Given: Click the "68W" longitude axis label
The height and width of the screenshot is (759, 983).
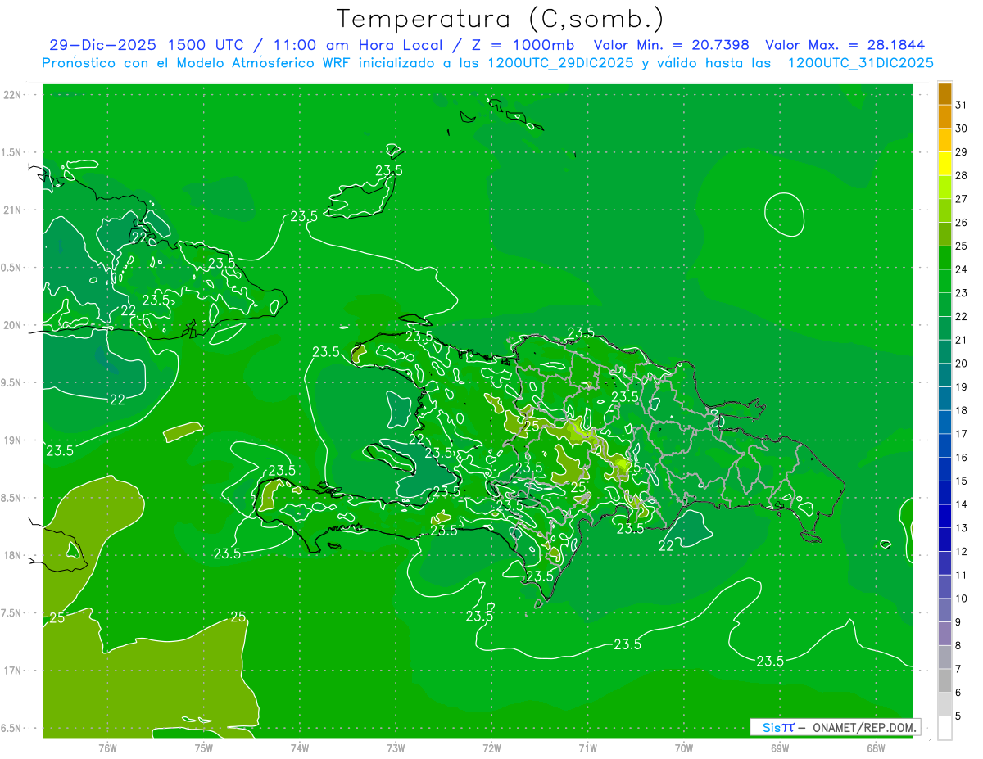Looking at the screenshot, I should (875, 748).
